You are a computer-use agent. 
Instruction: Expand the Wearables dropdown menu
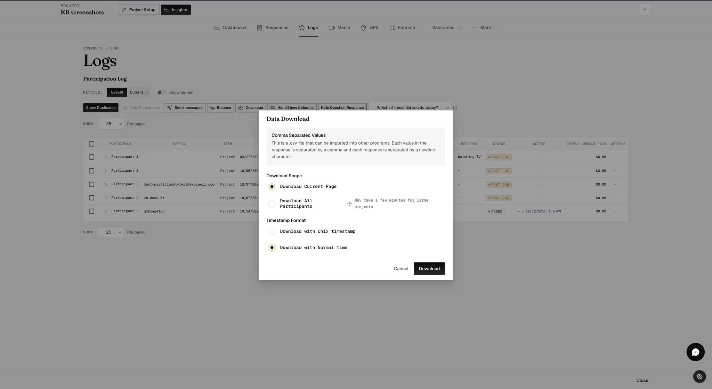(x=446, y=28)
